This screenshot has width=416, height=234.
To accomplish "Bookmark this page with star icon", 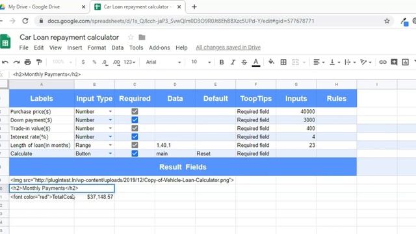I will click(387, 21).
